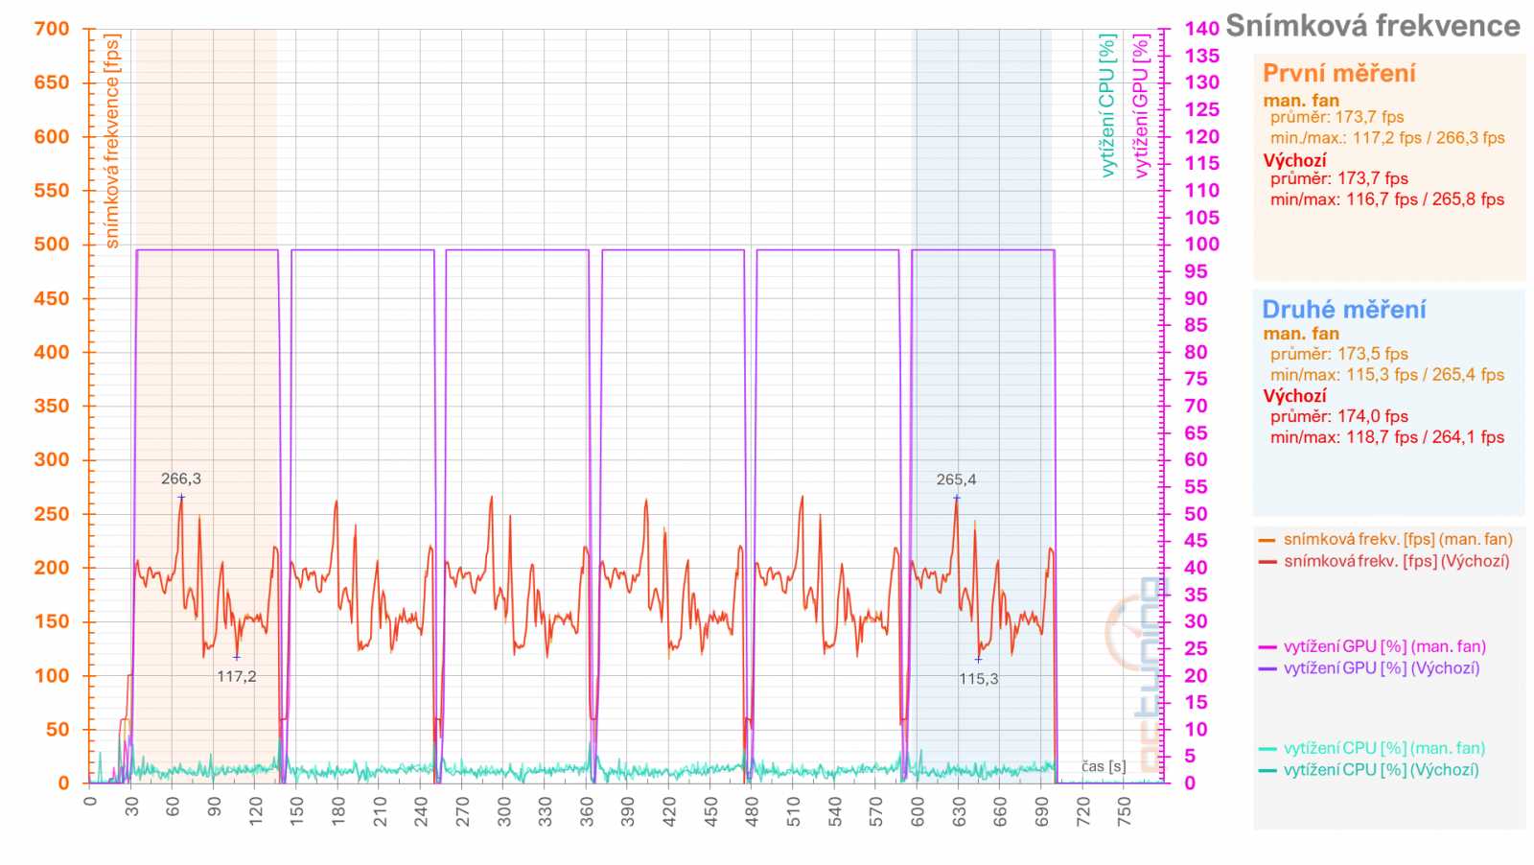Click the vertical axis title vytížení GPU [%]
This screenshot has width=1534, height=865.
tap(1141, 106)
